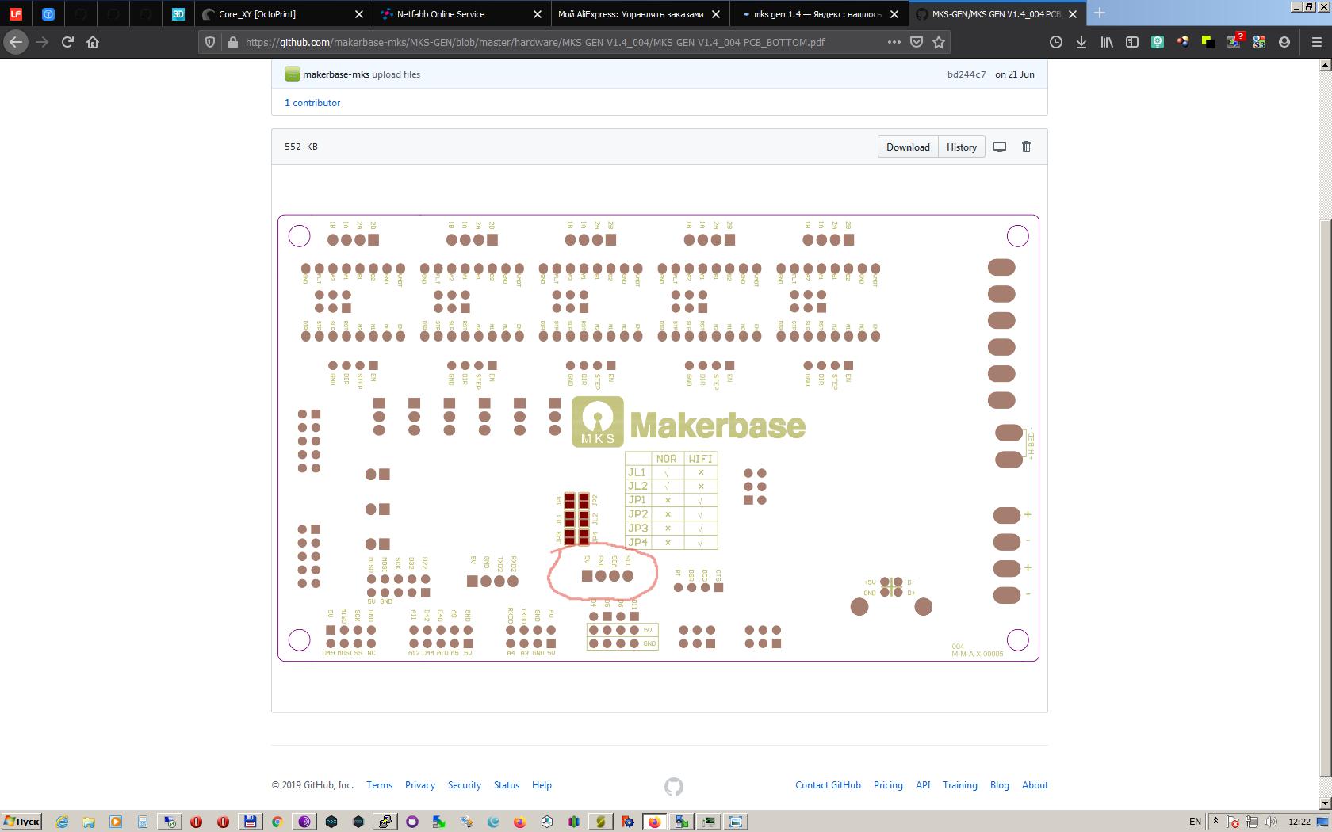Open the Firefox hamburger menu

[x=1315, y=42]
